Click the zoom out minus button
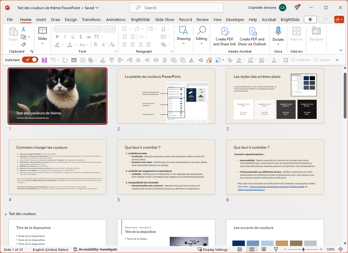The width and height of the screenshot is (348, 253). pos(285,249)
